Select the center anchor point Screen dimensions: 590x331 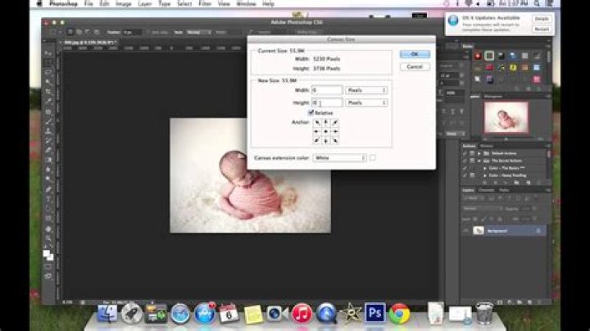coord(325,130)
